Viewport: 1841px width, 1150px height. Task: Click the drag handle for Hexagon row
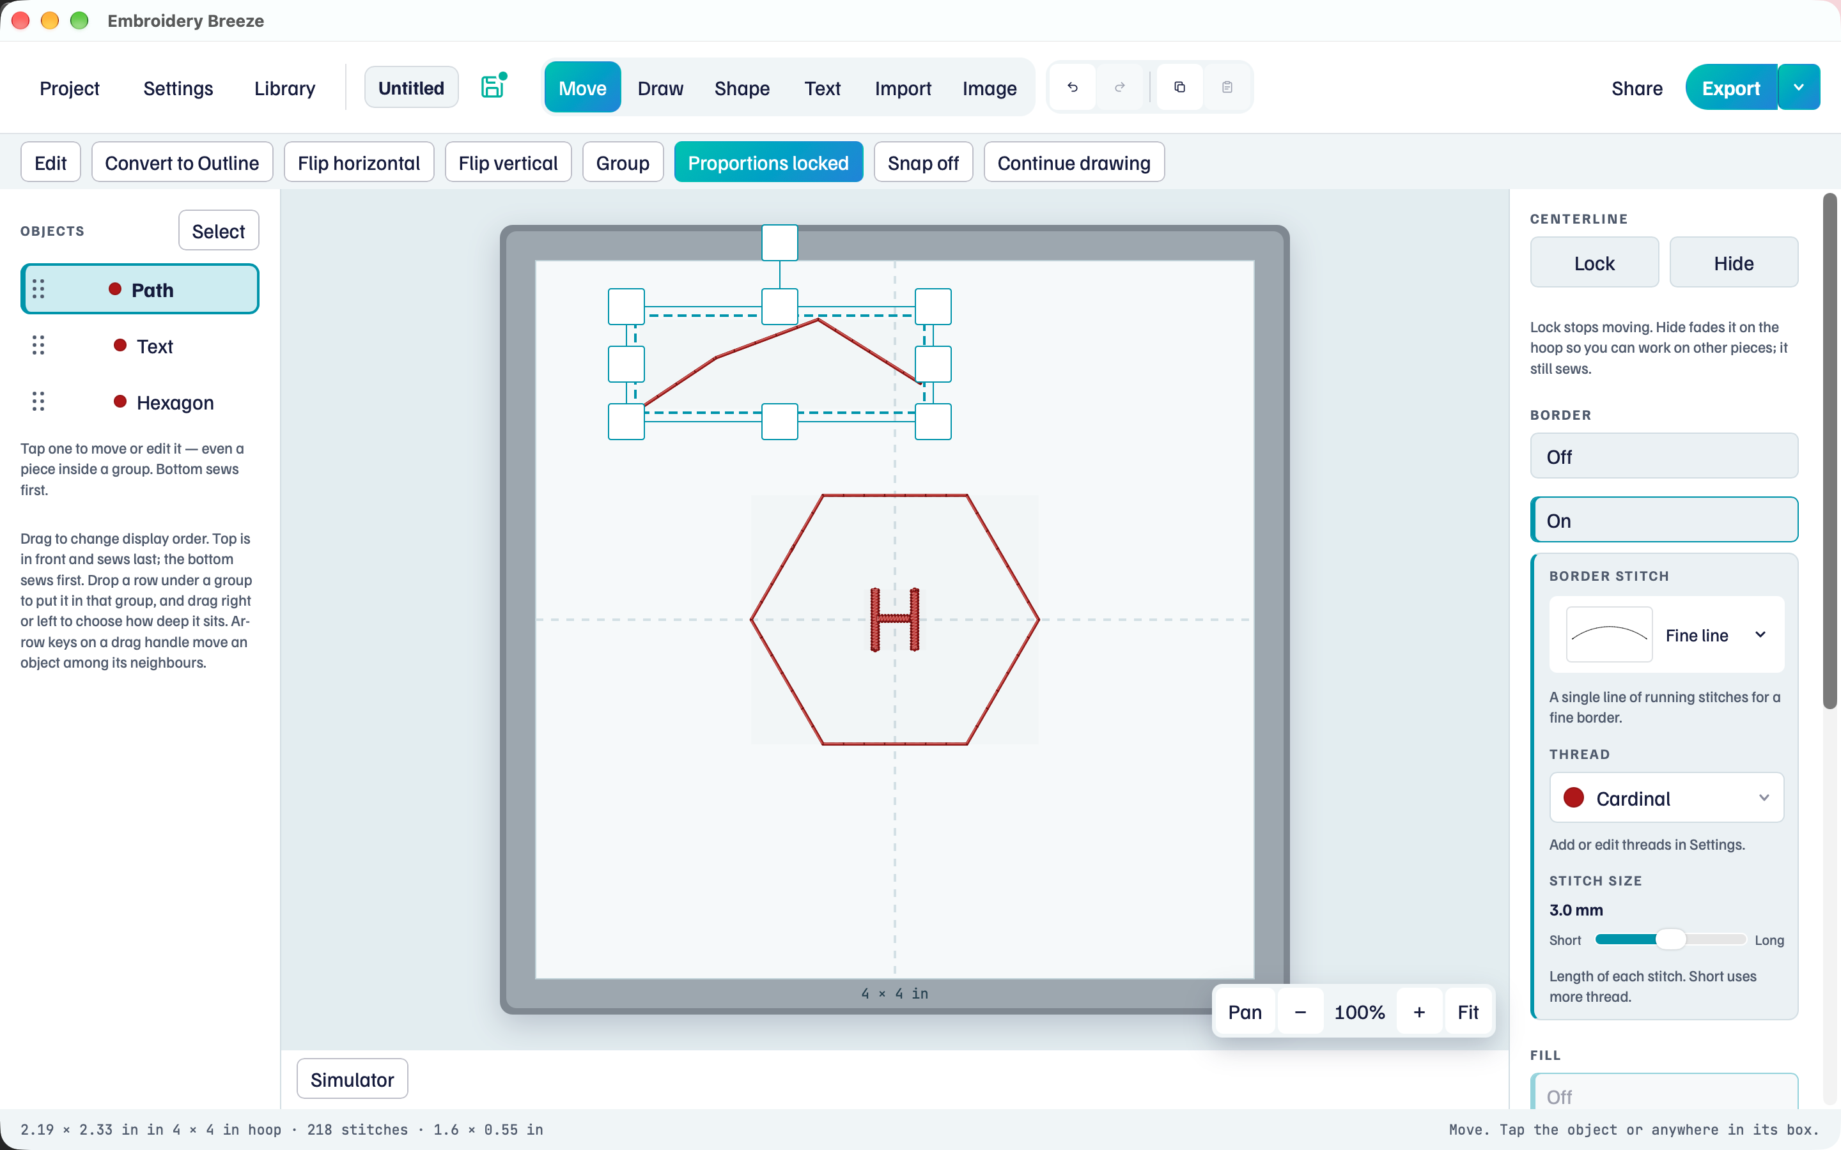38,402
